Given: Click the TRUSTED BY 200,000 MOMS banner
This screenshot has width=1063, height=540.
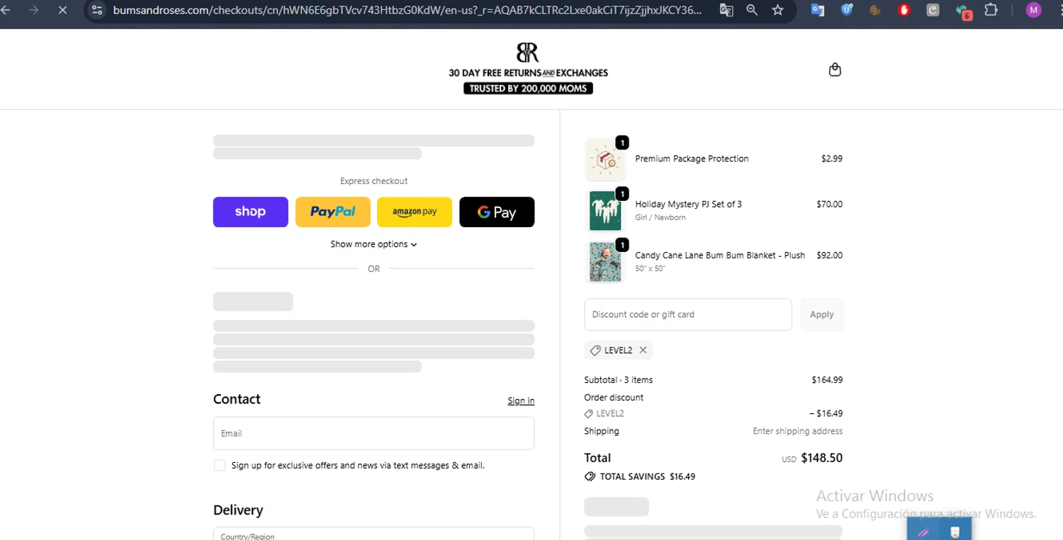Looking at the screenshot, I should pyautogui.click(x=528, y=88).
